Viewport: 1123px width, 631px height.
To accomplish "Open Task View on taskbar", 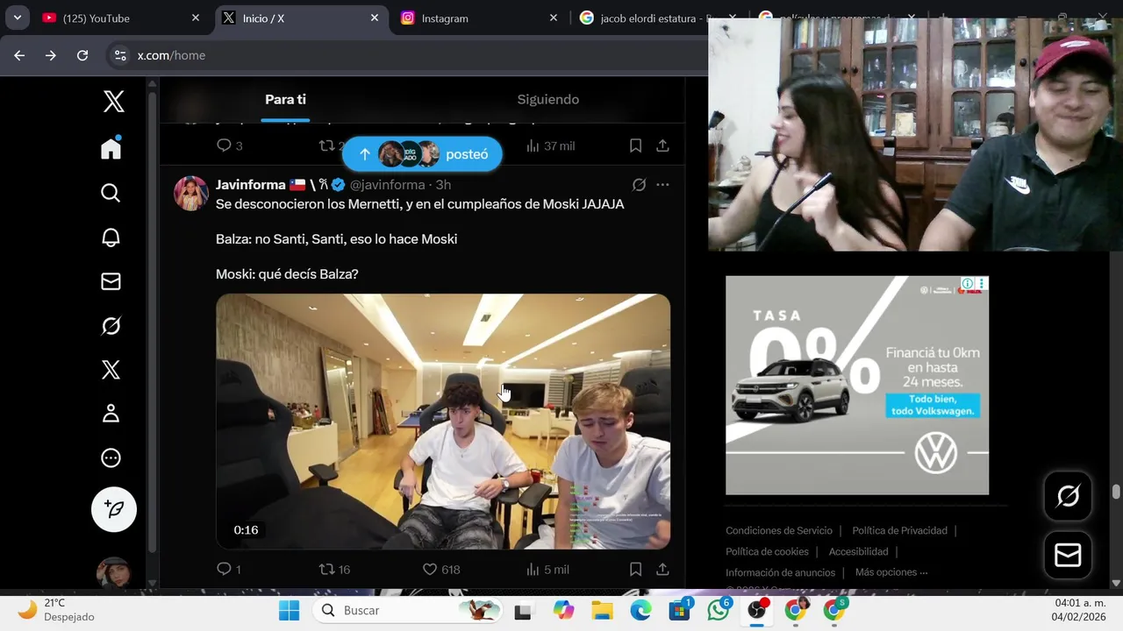I will click(x=523, y=611).
